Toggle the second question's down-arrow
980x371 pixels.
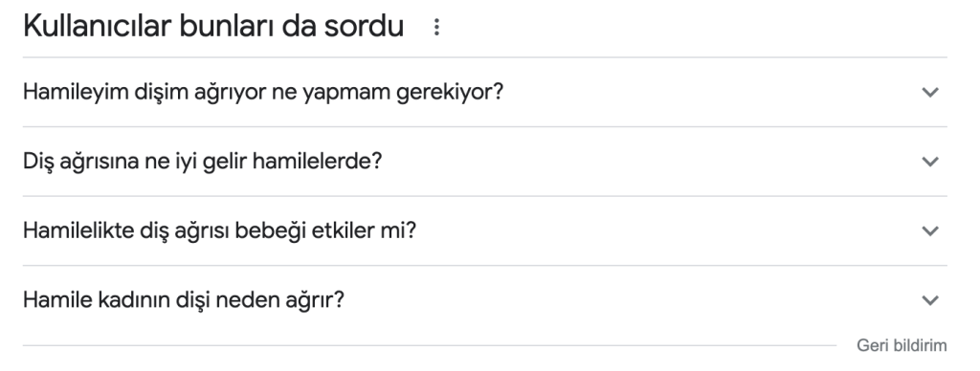click(x=930, y=162)
